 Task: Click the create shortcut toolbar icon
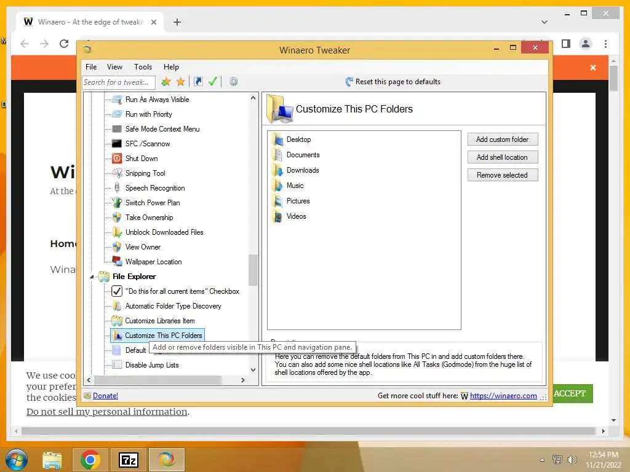pos(198,82)
